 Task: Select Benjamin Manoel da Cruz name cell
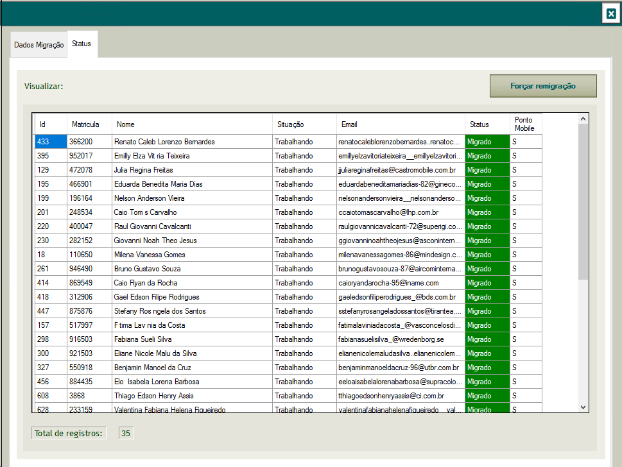tap(192, 368)
